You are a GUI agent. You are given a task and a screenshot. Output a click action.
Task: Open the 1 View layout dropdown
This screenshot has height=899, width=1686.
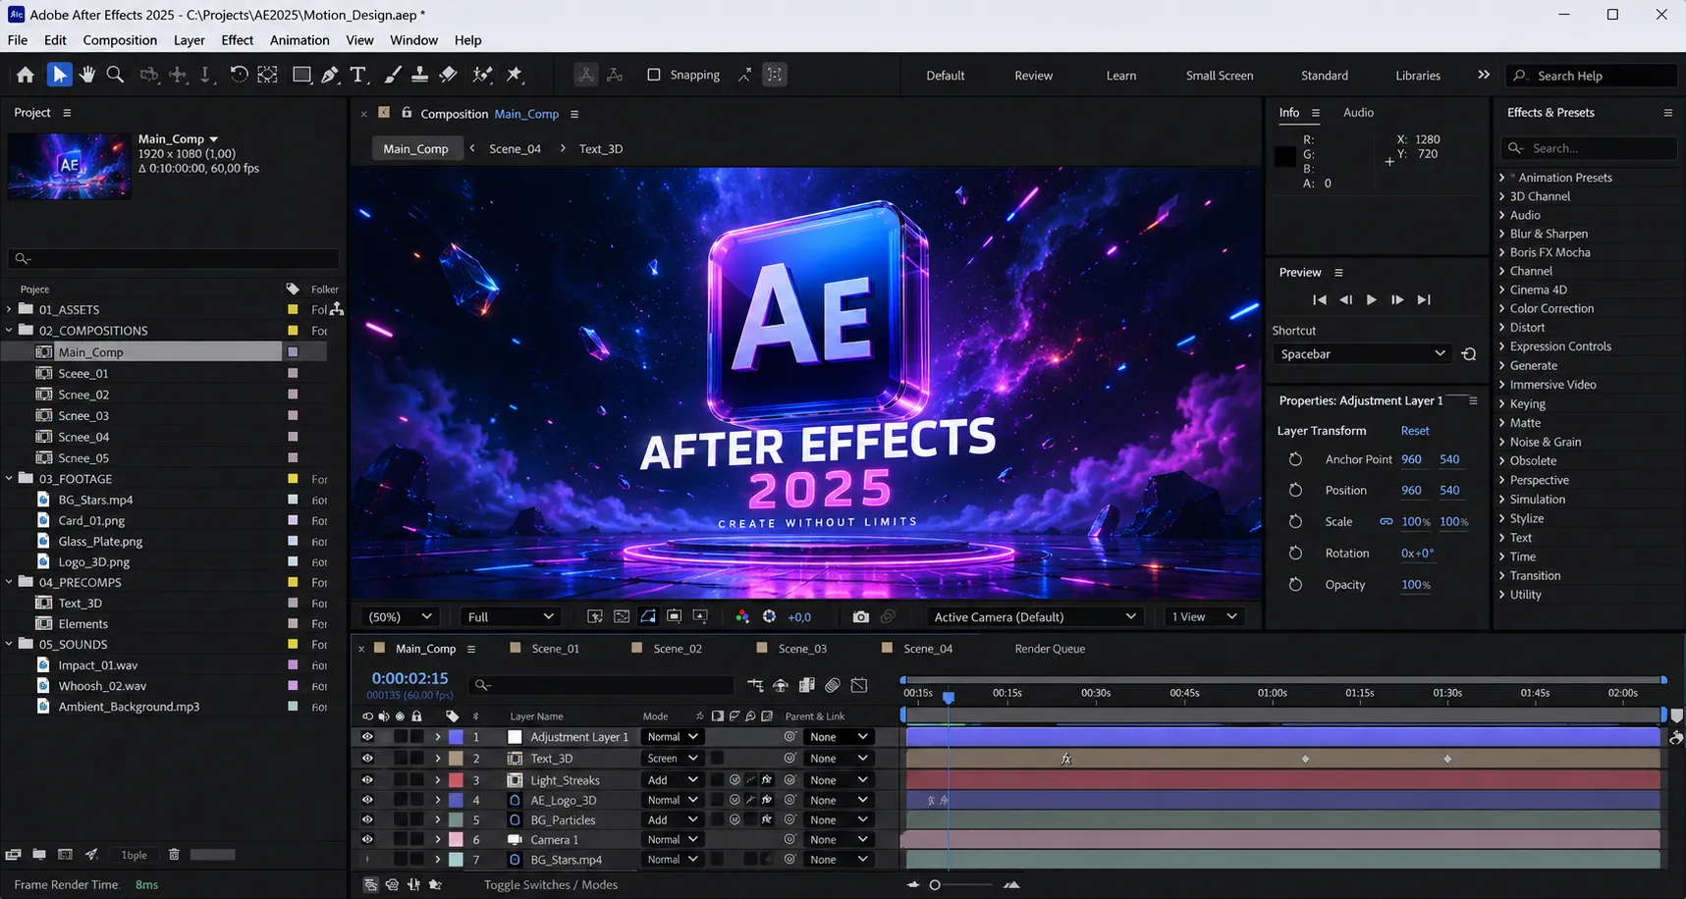pos(1204,617)
